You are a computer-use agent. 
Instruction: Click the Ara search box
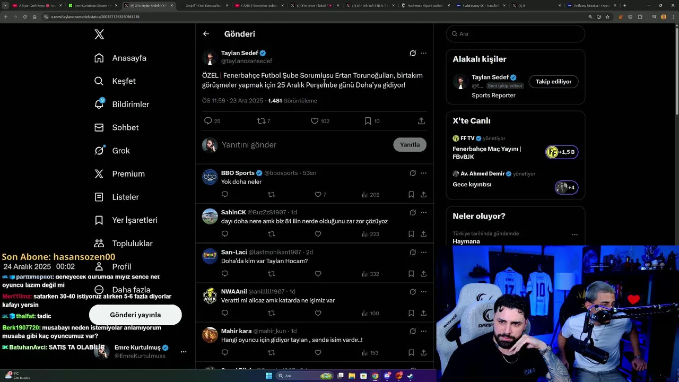(516, 33)
